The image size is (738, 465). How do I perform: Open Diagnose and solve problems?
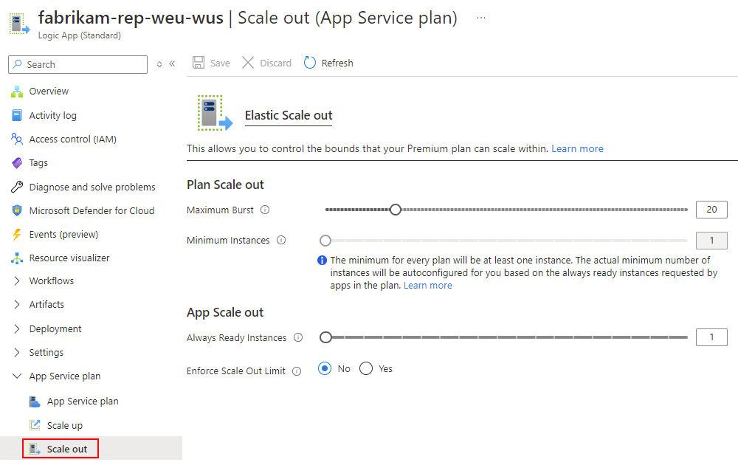(x=92, y=187)
